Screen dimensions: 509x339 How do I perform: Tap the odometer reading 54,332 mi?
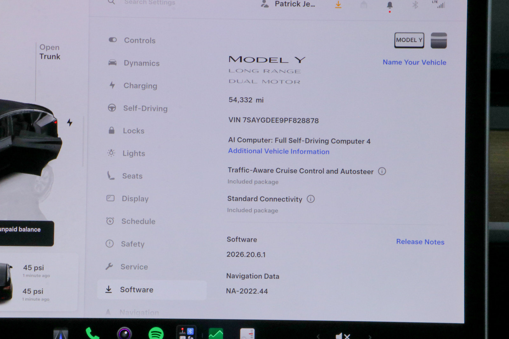click(x=246, y=100)
